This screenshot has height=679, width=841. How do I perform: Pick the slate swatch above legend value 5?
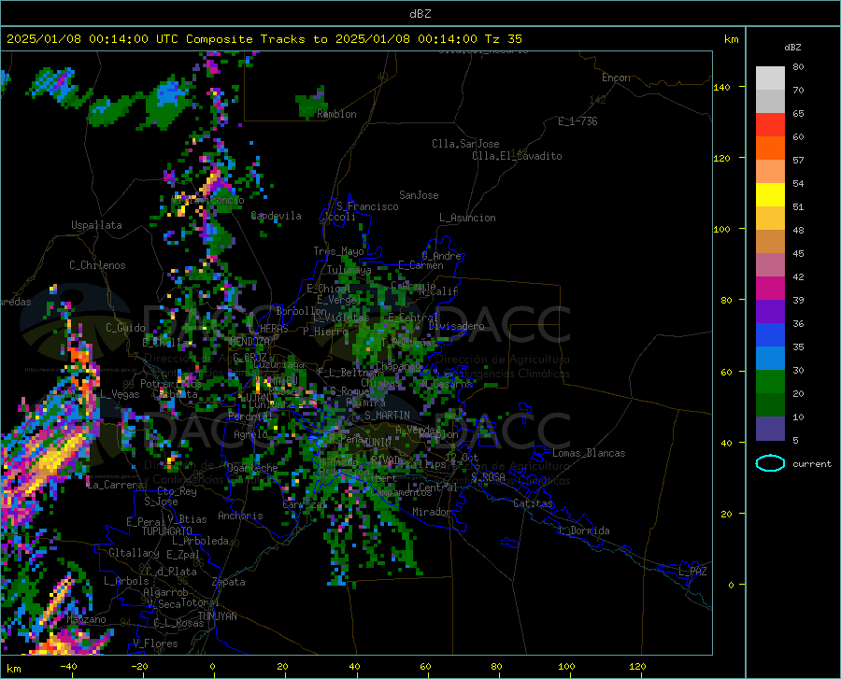(770, 429)
